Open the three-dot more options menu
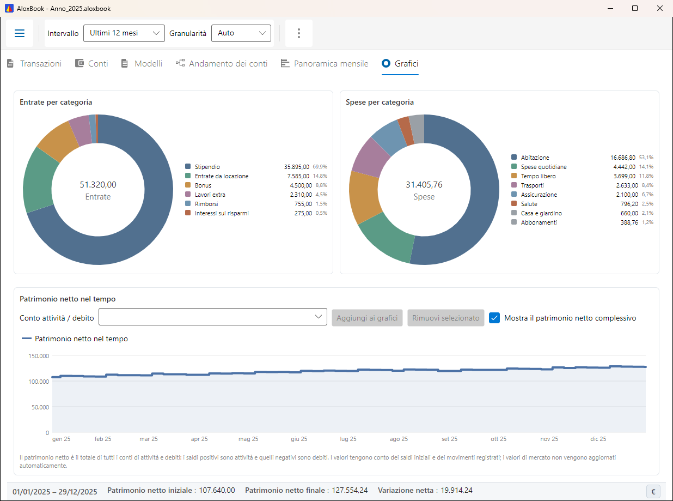The height and width of the screenshot is (501, 673). 299,33
